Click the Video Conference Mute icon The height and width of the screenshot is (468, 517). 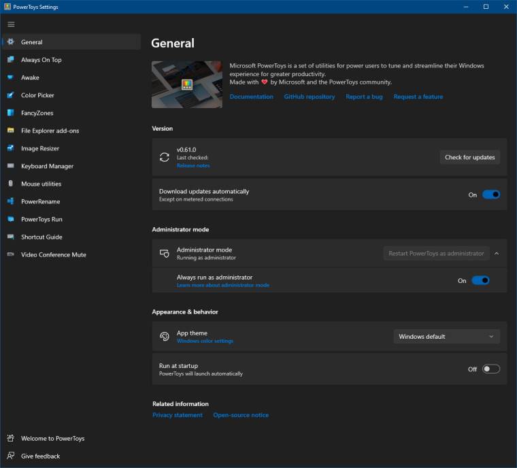pos(10,254)
